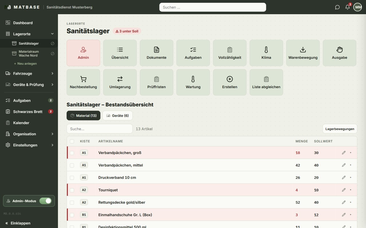
Task: Open the MM user avatar menu
Action: [358, 7]
